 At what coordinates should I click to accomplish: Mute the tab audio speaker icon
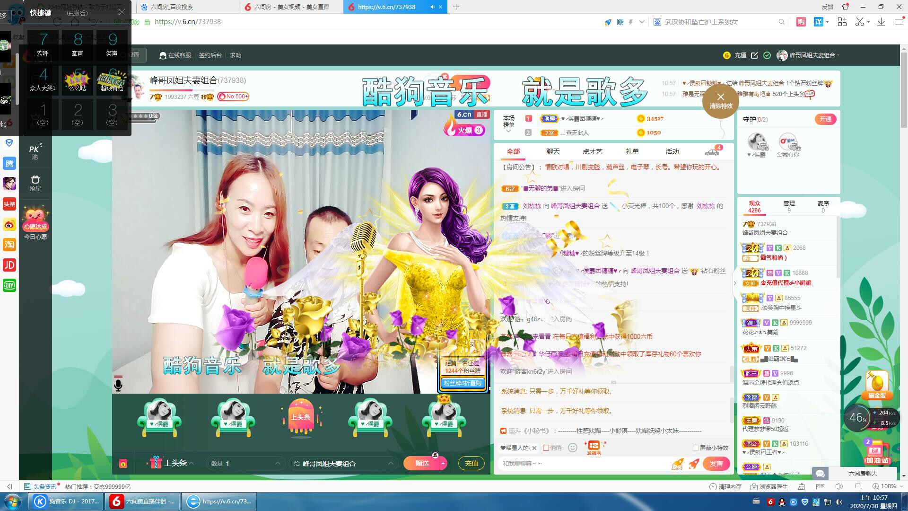pos(432,7)
